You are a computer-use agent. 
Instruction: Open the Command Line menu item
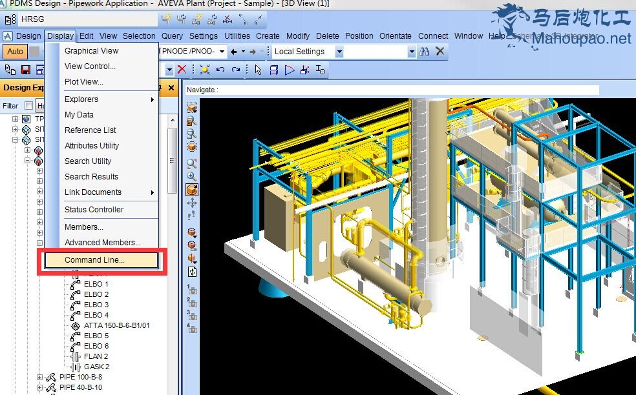94,260
